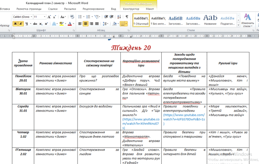
Task: Open borders dropdown arrow
Action: [x=126, y=24]
